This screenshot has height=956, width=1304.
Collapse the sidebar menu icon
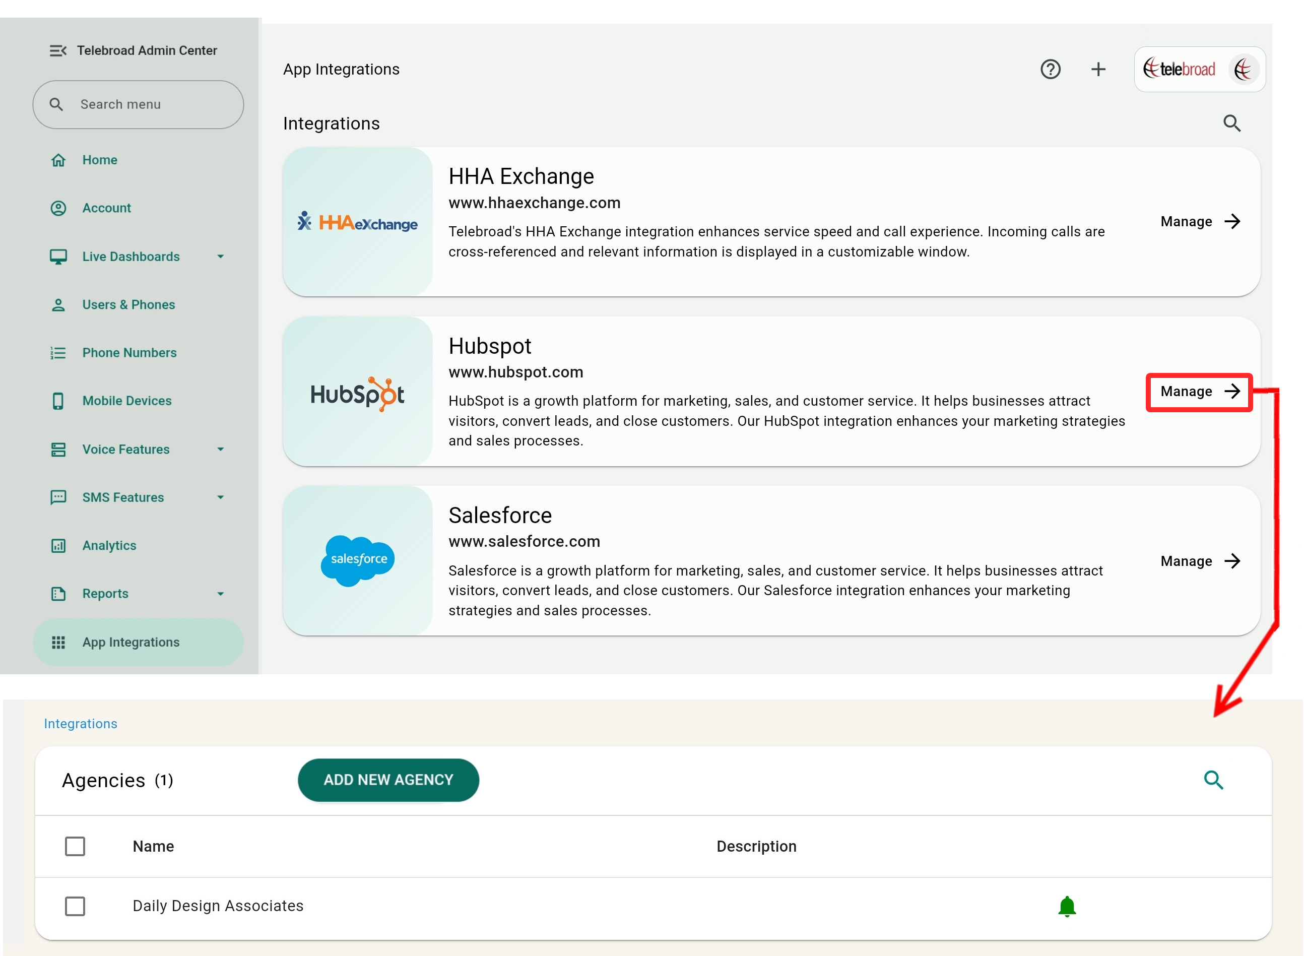[58, 51]
